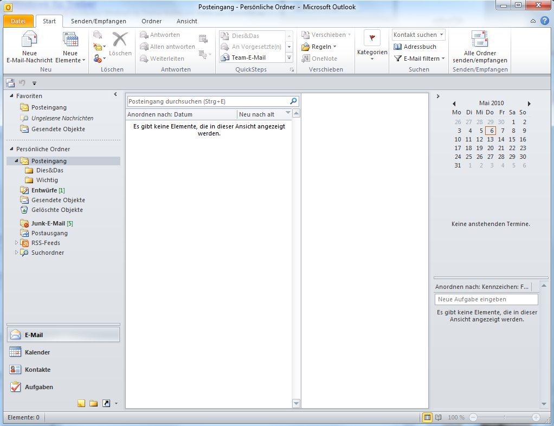554x426 pixels.
Task: Open the Regeln dropdown
Action: (321, 47)
